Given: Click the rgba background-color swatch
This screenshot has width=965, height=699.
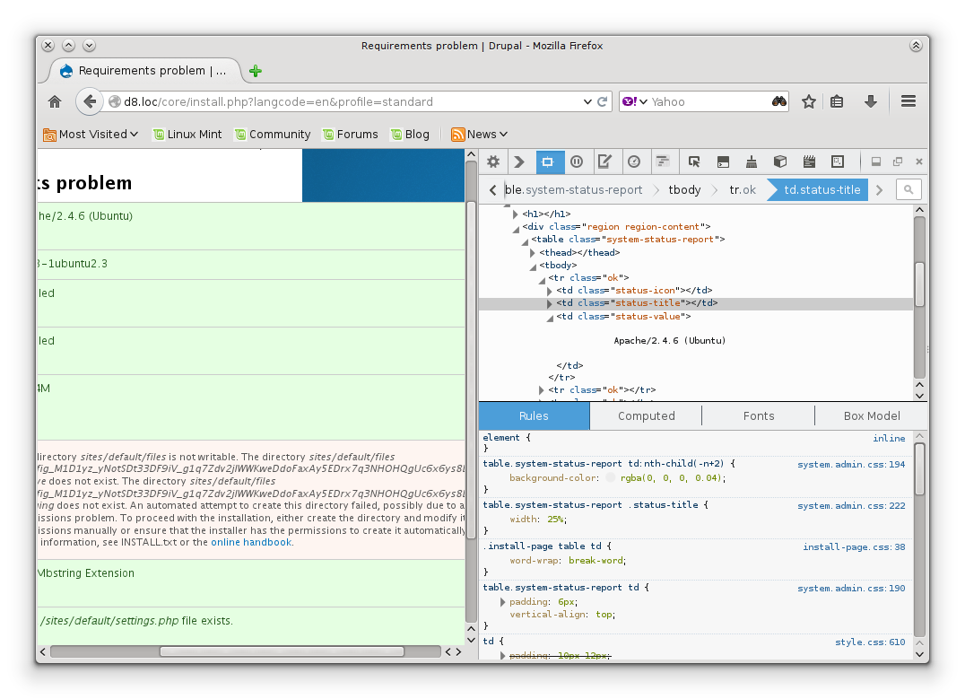Looking at the screenshot, I should [611, 478].
